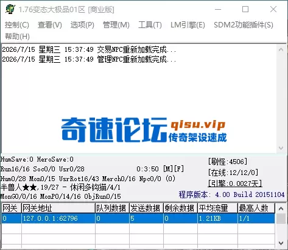Image resolution: width=288 pixels, height=250 pixels.
Task: Click the 半兽人★★,19/27 status line
Action: (60, 187)
